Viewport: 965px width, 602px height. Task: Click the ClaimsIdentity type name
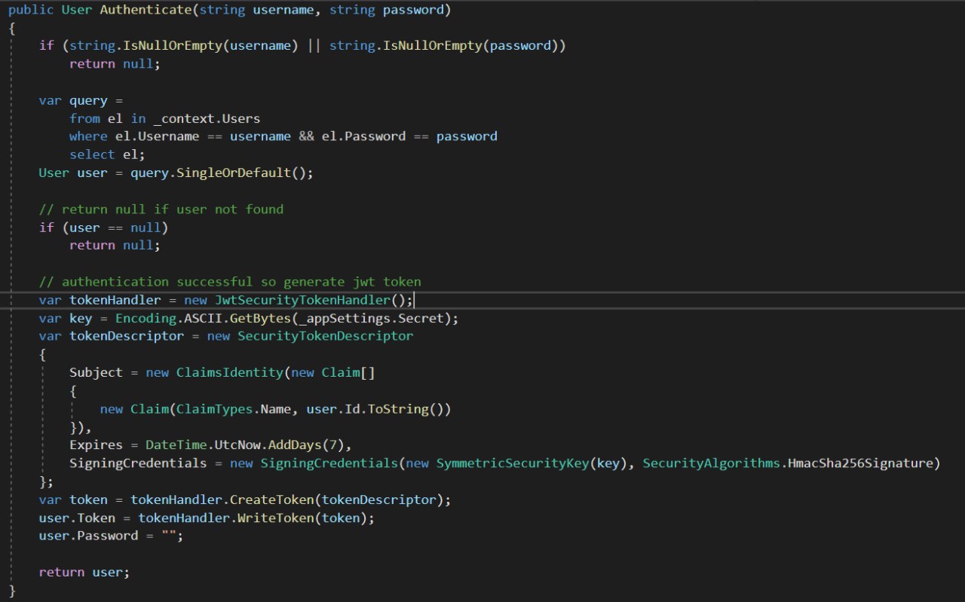coord(230,372)
